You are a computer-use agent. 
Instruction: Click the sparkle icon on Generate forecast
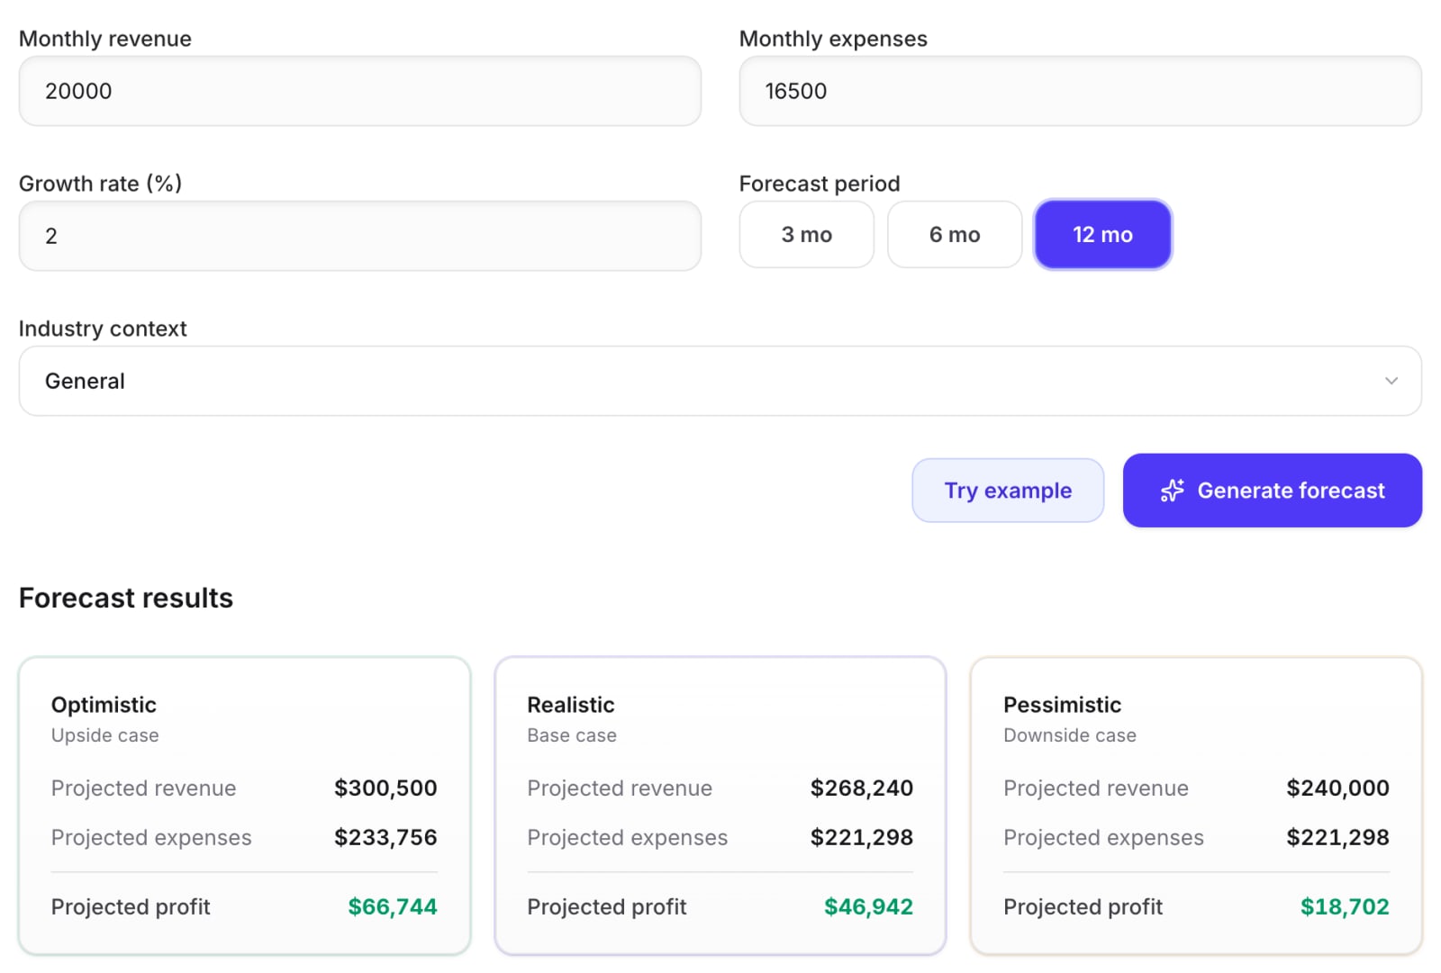pos(1172,491)
